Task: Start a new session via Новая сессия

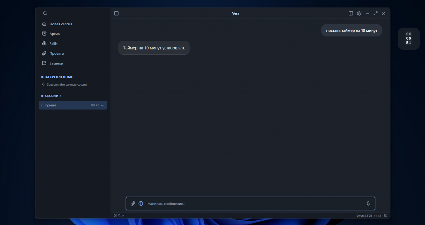Action: (x=57, y=24)
